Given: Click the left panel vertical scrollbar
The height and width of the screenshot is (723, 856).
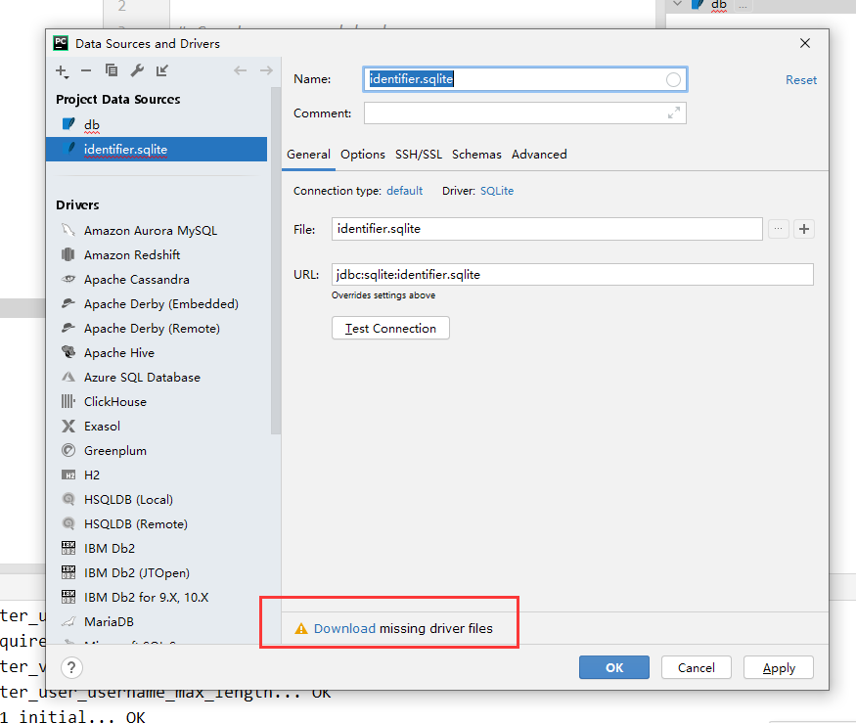Looking at the screenshot, I should pos(276,260).
